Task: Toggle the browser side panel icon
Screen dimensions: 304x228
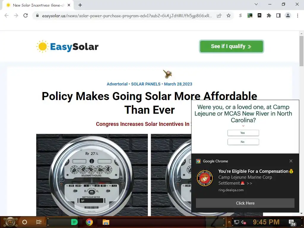Action: [278, 15]
